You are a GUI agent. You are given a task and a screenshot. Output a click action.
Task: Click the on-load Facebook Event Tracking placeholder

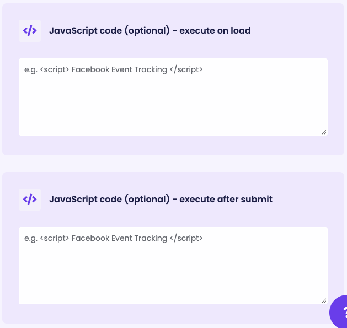[x=113, y=69]
